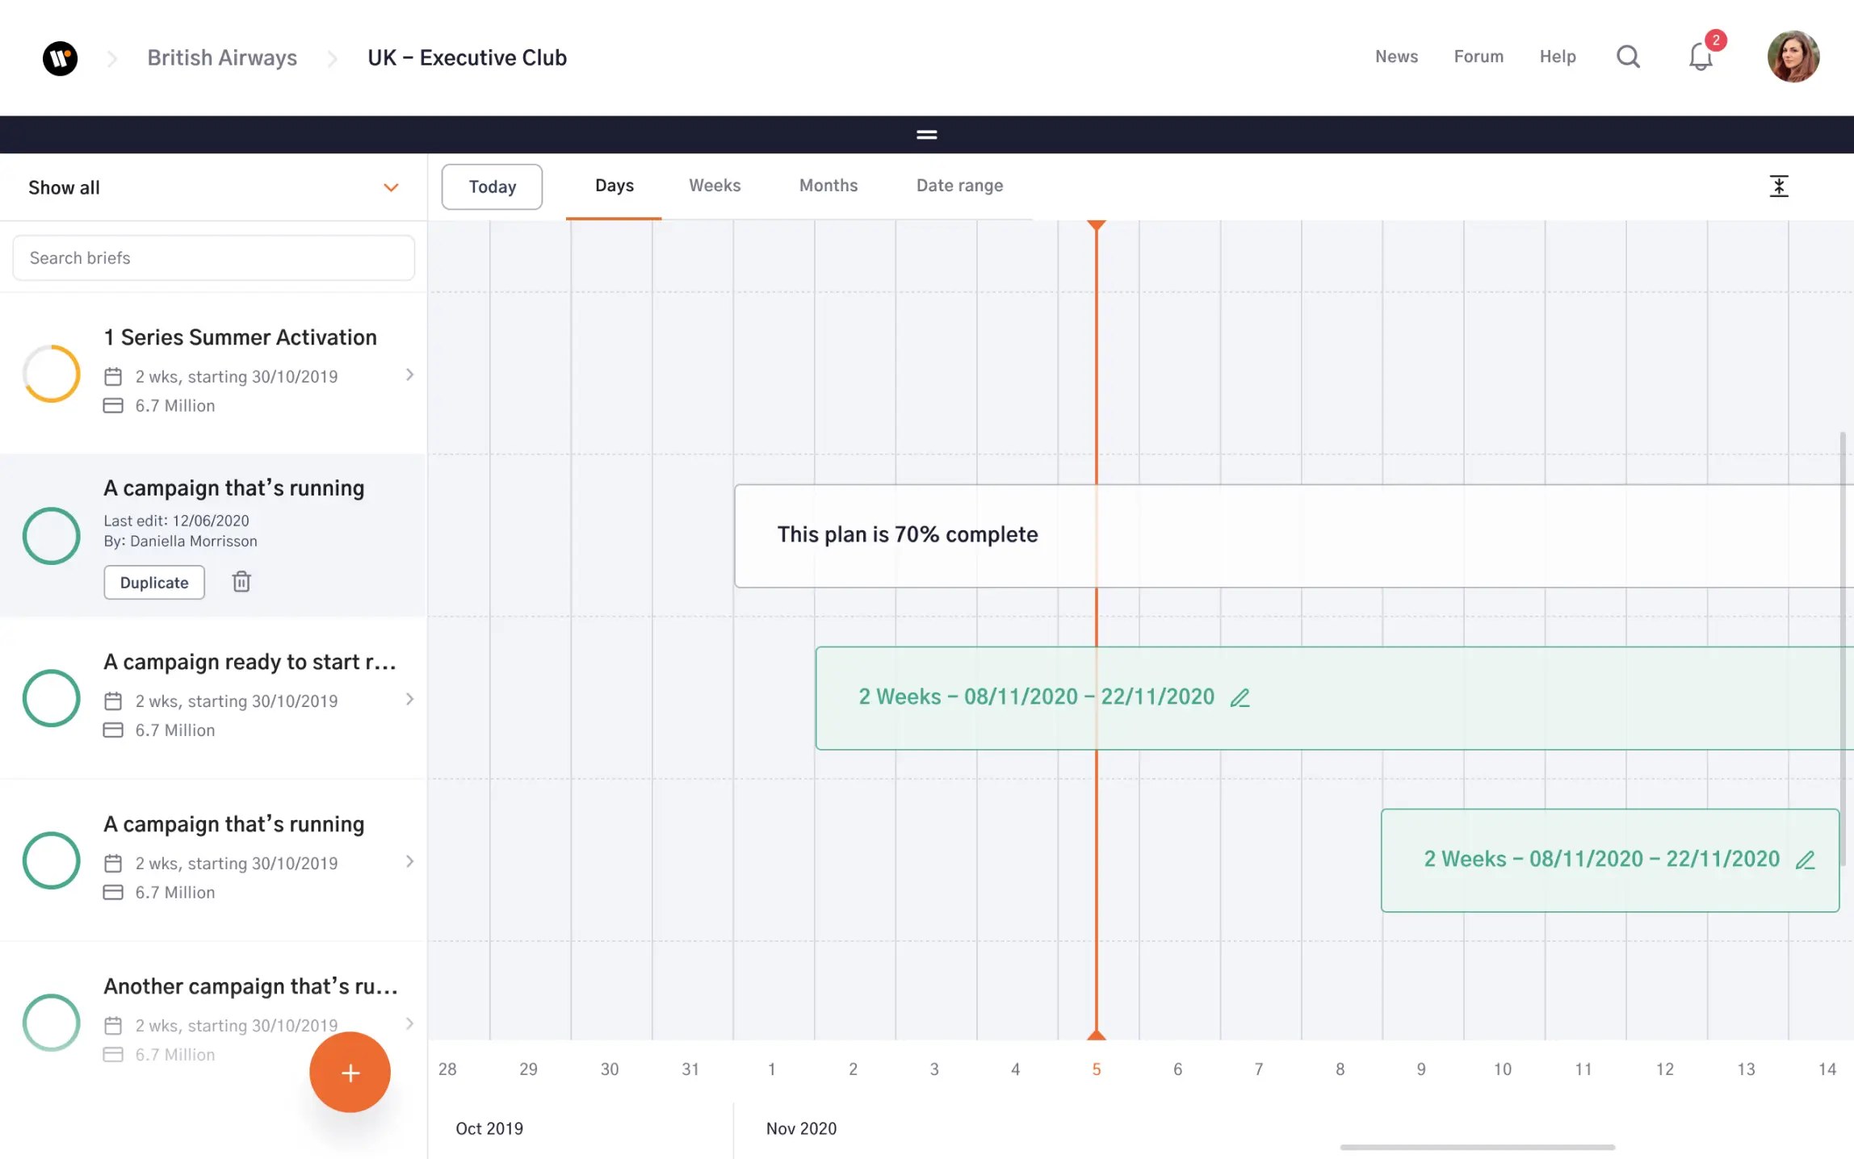
Task: Click the orange plus add button
Action: 350,1072
